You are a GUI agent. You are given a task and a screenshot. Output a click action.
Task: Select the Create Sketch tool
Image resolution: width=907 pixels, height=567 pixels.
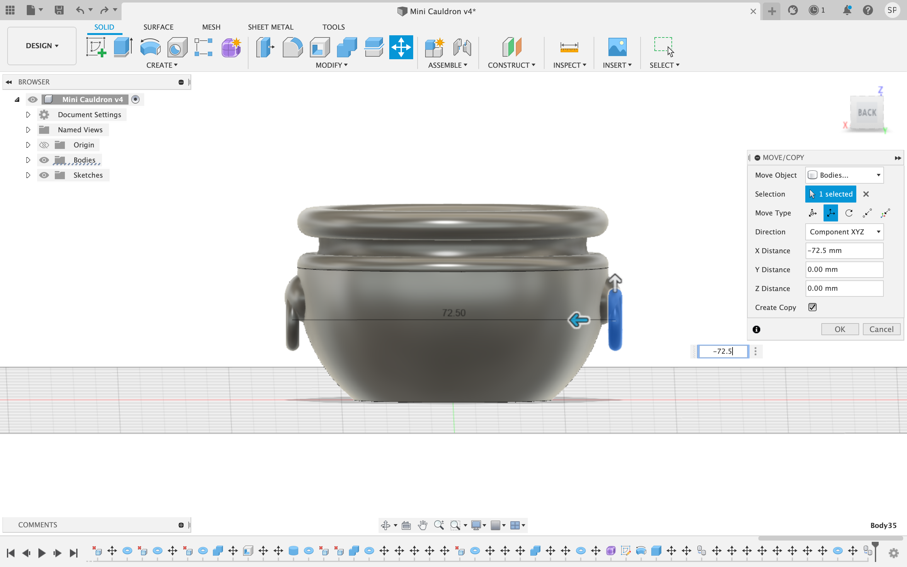pyautogui.click(x=96, y=47)
